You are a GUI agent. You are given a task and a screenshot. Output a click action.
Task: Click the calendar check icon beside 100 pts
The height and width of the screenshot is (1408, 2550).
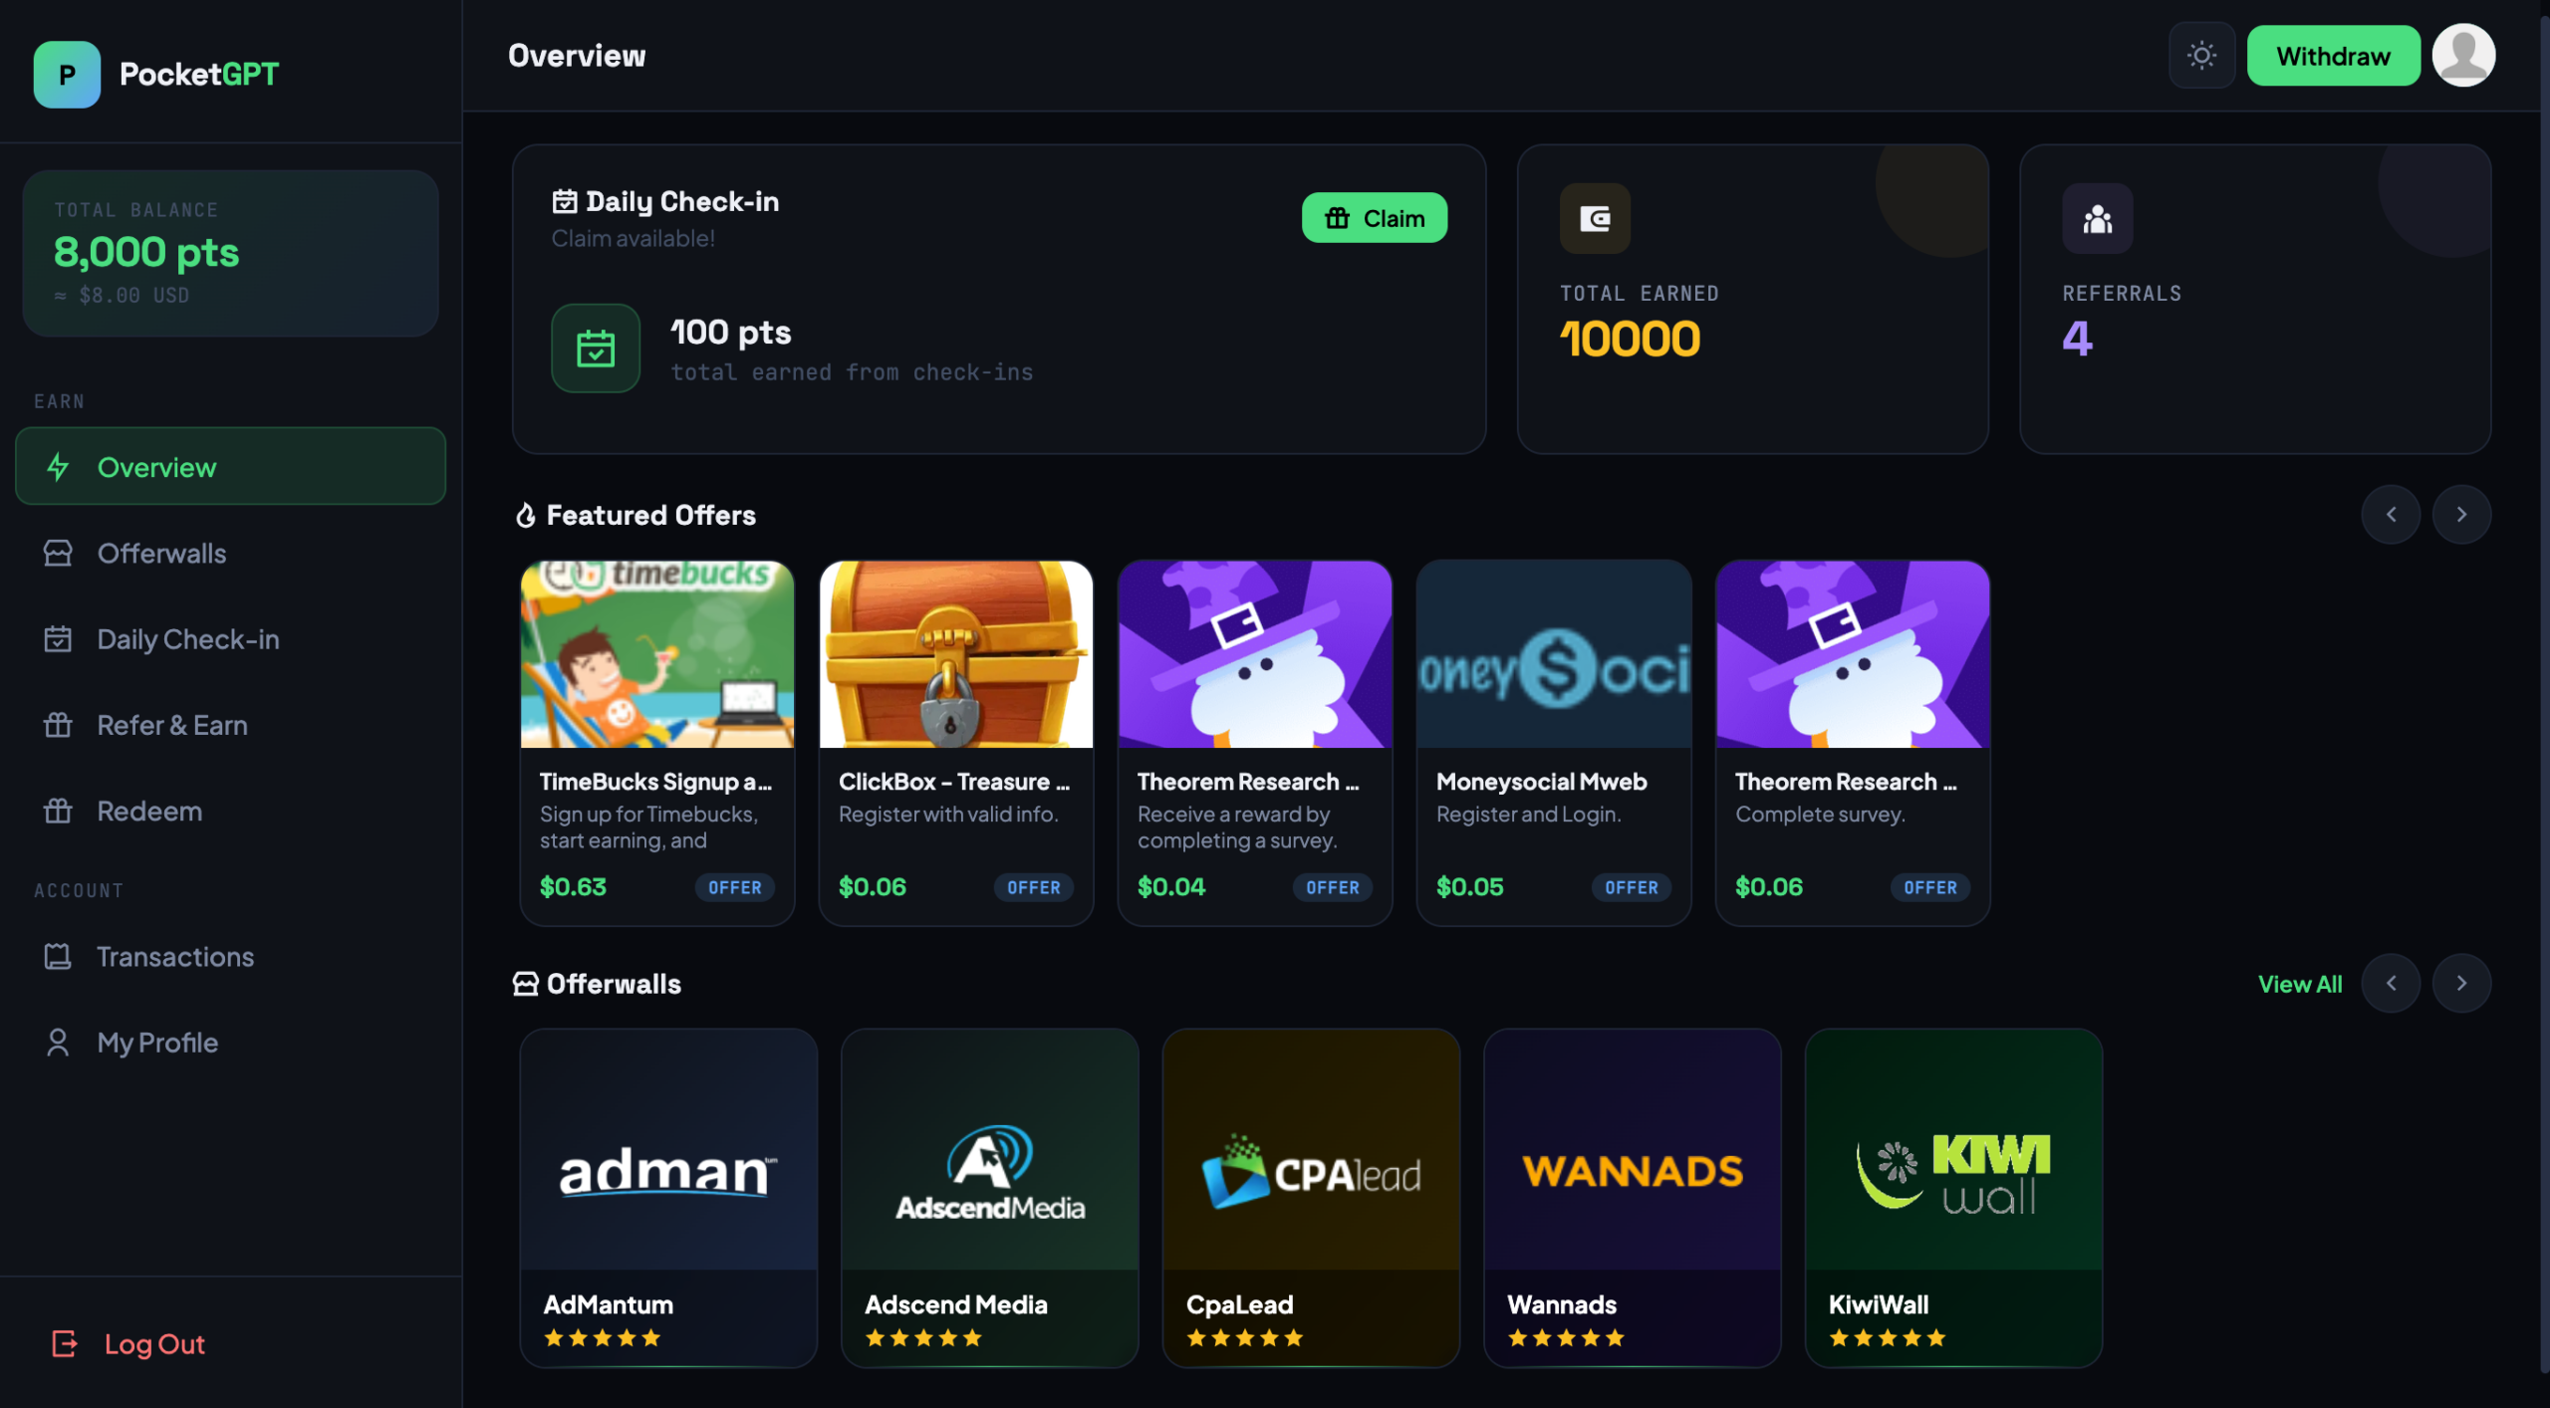coord(596,349)
